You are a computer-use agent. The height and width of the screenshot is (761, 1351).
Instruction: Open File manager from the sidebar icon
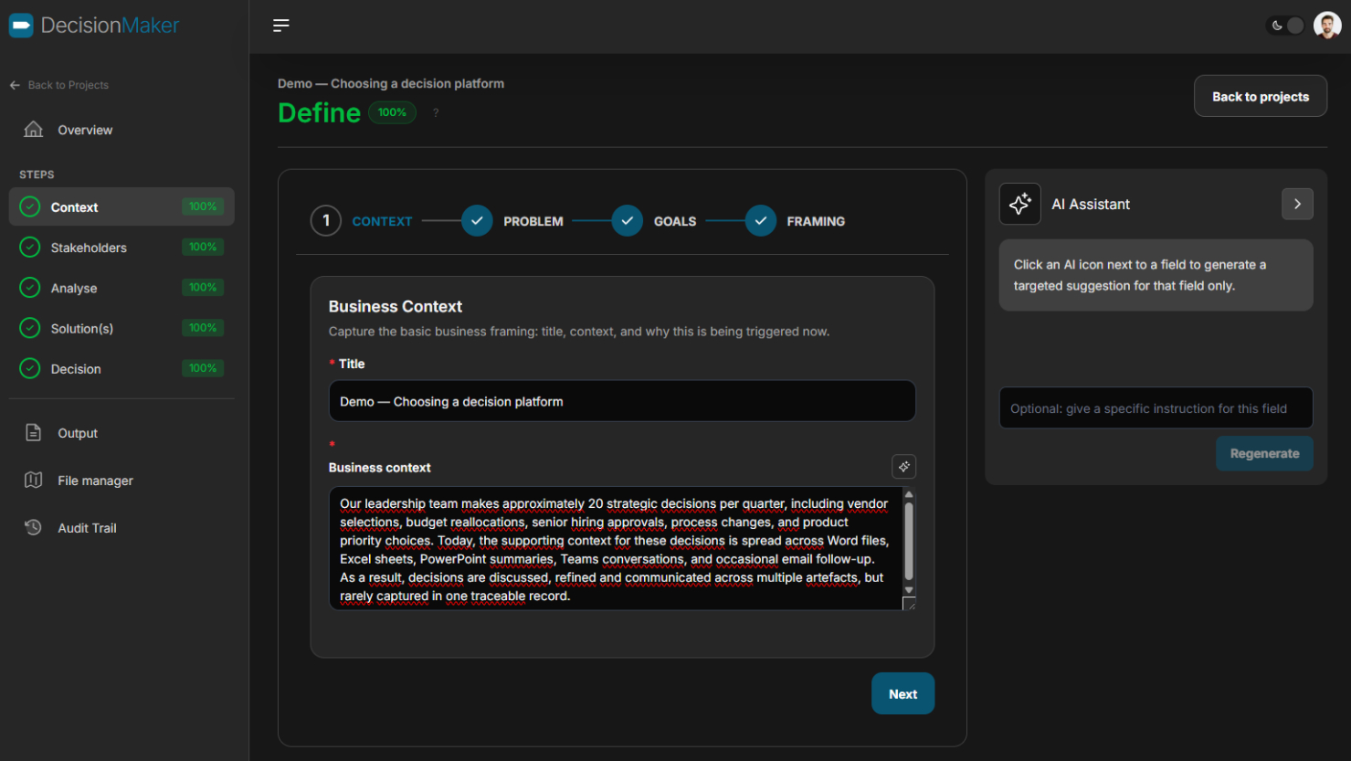point(33,480)
